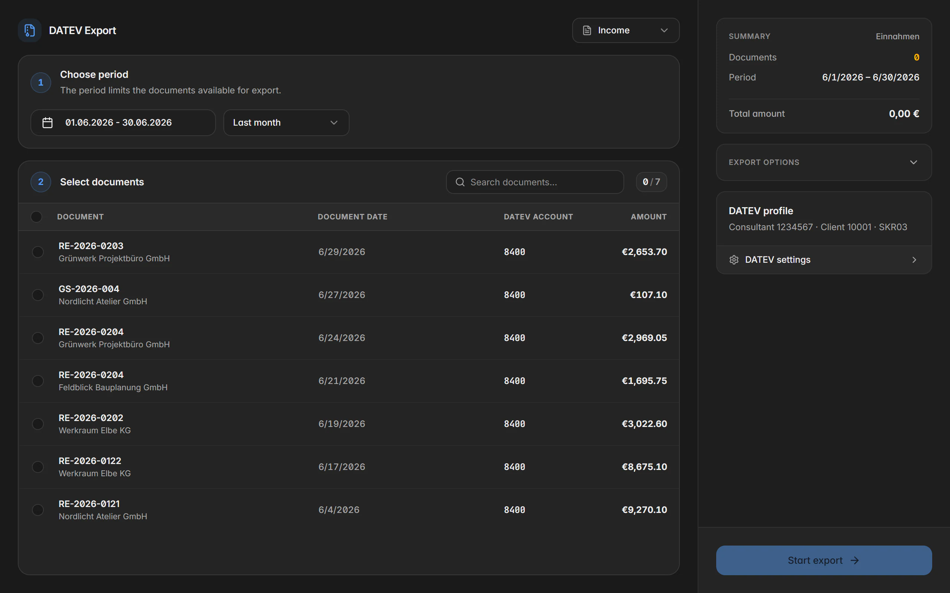
Task: Open the Last month period dropdown
Action: point(286,123)
